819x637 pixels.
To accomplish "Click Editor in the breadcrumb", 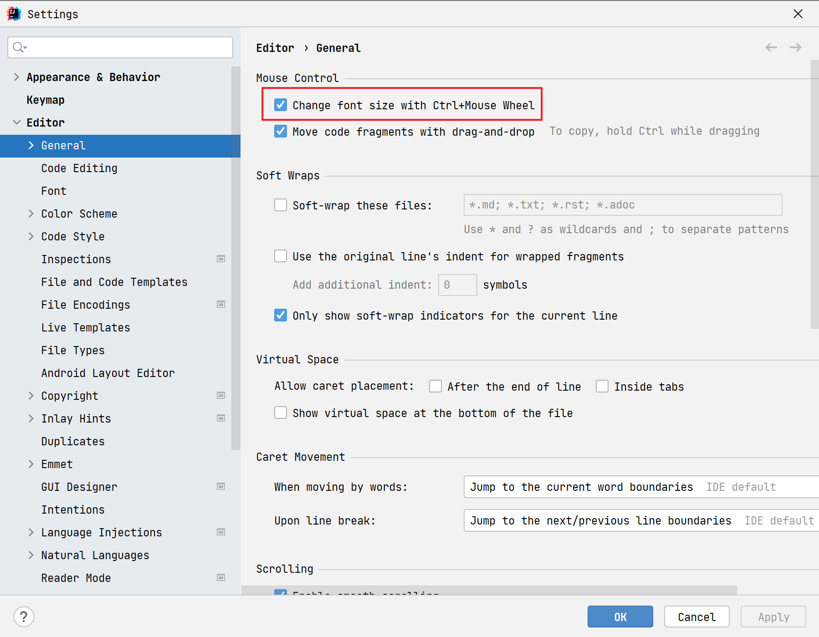I will click(x=275, y=48).
